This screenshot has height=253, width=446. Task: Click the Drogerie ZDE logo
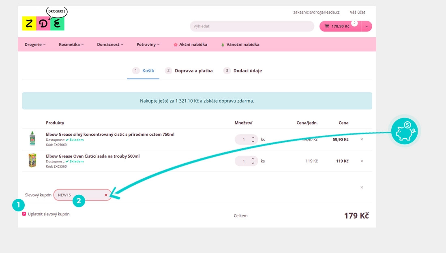(x=43, y=20)
